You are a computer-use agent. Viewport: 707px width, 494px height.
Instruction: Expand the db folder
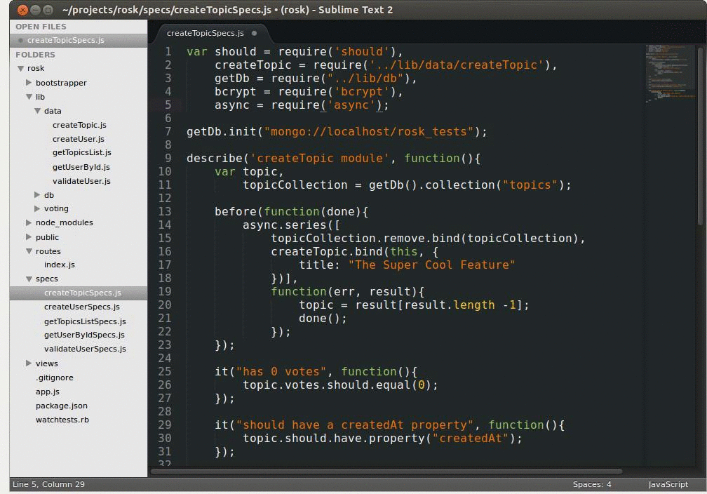[37, 195]
